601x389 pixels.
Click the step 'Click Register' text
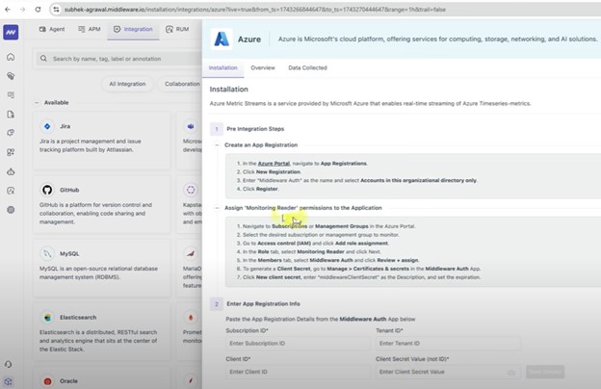tap(261, 189)
